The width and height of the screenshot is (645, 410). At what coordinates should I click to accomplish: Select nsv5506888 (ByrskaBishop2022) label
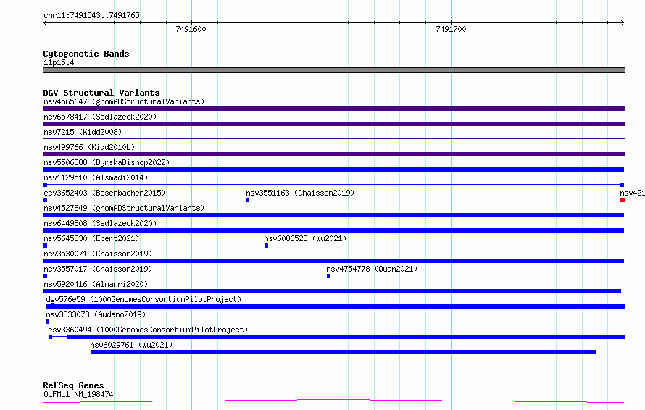coord(107,162)
